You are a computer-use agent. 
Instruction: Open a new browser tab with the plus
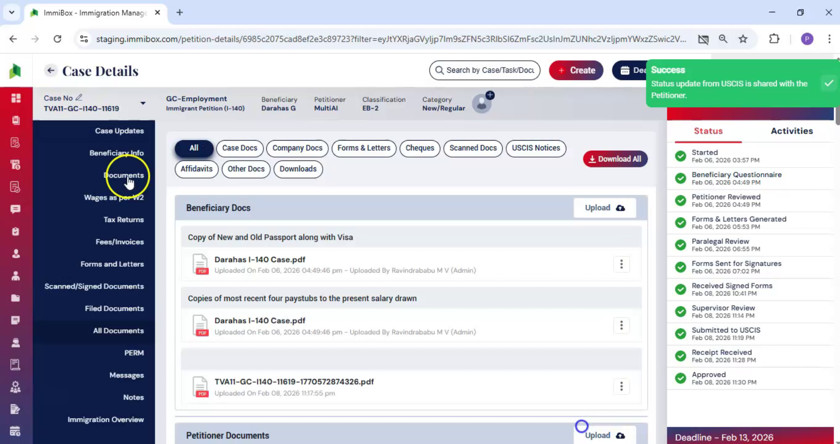(180, 13)
